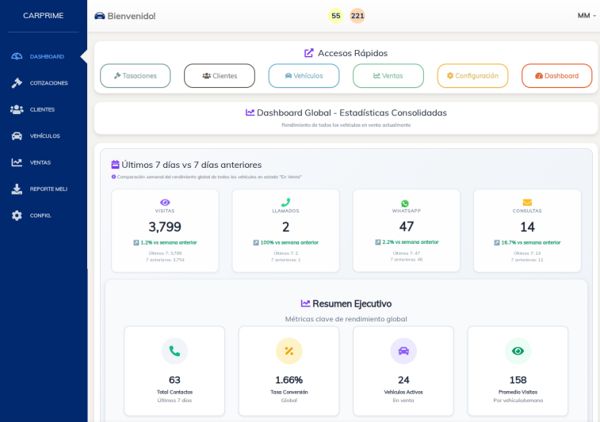Open the Clientes quick access button
The width and height of the screenshot is (600, 422).
tap(220, 76)
